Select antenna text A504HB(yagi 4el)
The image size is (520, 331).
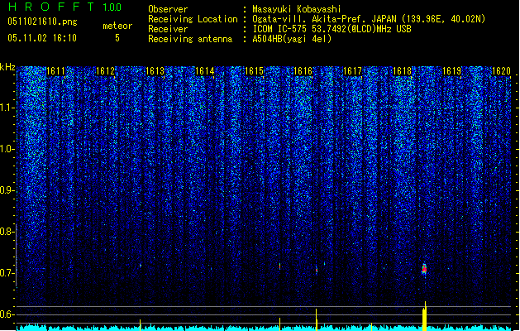click(x=292, y=39)
